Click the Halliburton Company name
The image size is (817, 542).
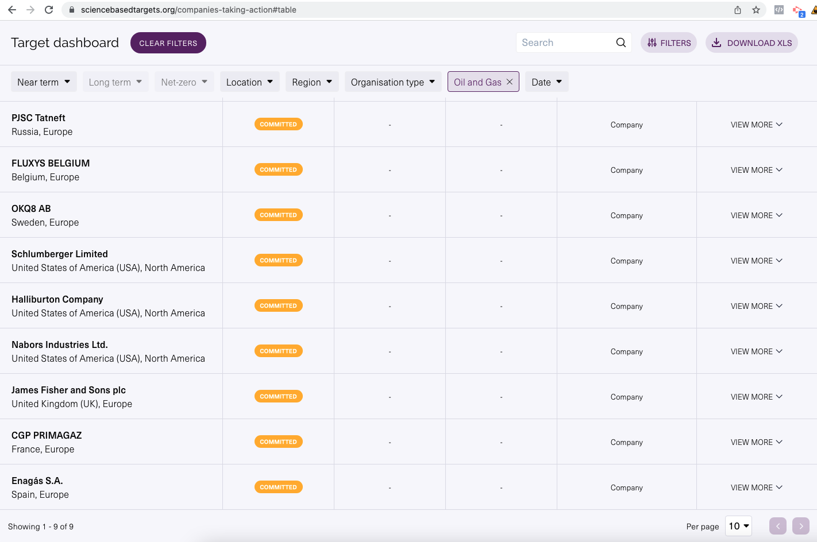(57, 299)
